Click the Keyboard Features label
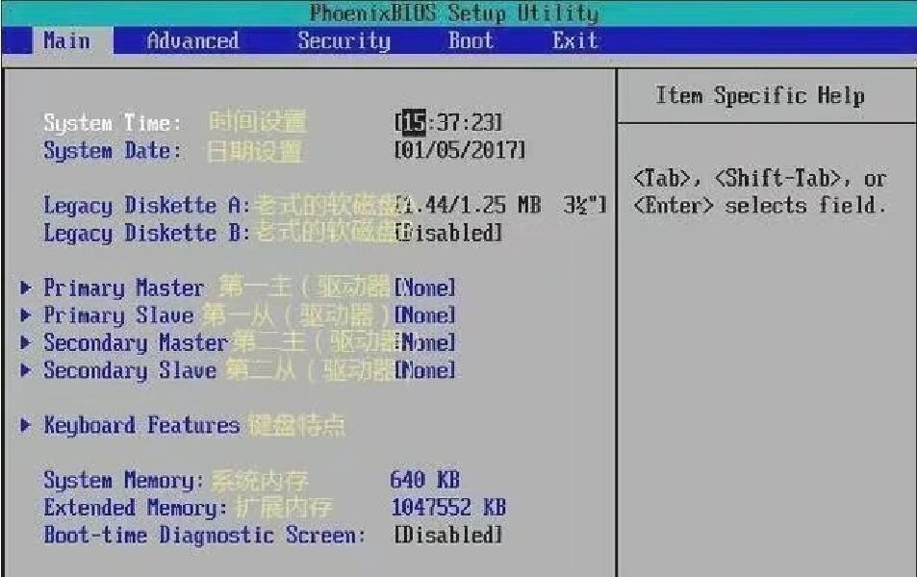 141,425
